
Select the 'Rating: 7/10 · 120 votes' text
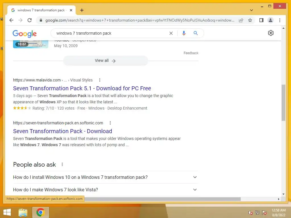(53, 108)
